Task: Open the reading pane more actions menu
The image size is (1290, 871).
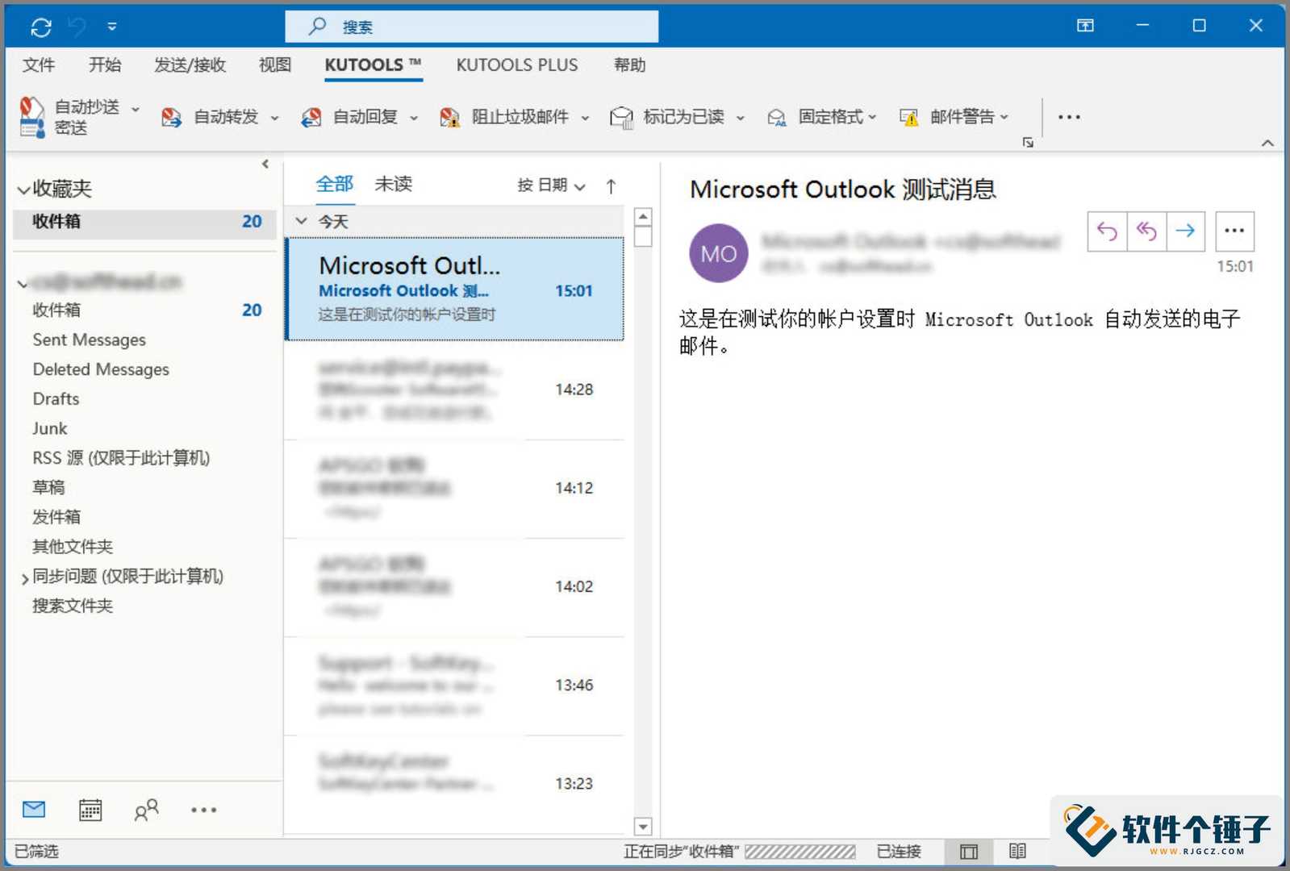Action: point(1234,231)
